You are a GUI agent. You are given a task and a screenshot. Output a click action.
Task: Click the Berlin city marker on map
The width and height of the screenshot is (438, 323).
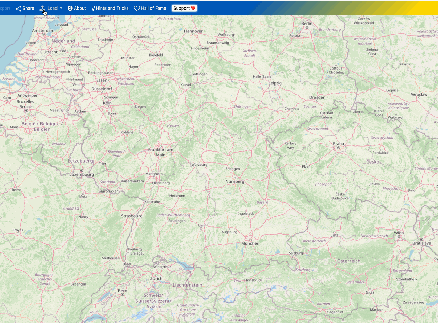[x=307, y=27]
